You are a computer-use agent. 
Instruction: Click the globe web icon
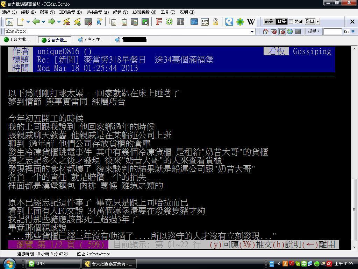coord(290,32)
